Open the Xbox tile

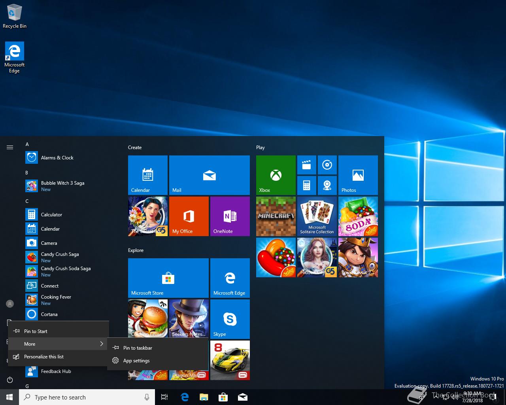pos(276,175)
